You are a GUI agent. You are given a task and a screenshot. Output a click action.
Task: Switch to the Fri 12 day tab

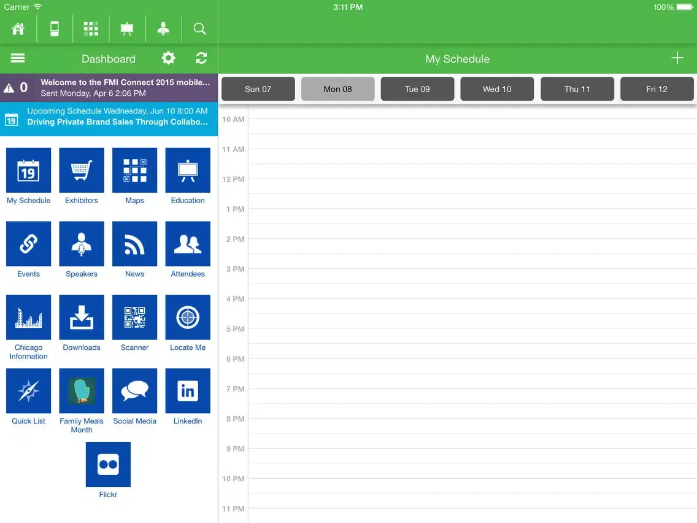pos(657,89)
